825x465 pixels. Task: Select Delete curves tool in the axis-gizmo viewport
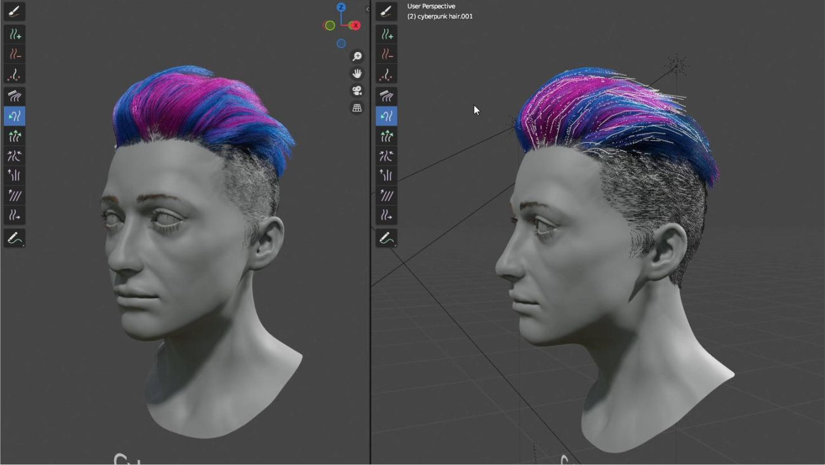coord(15,54)
